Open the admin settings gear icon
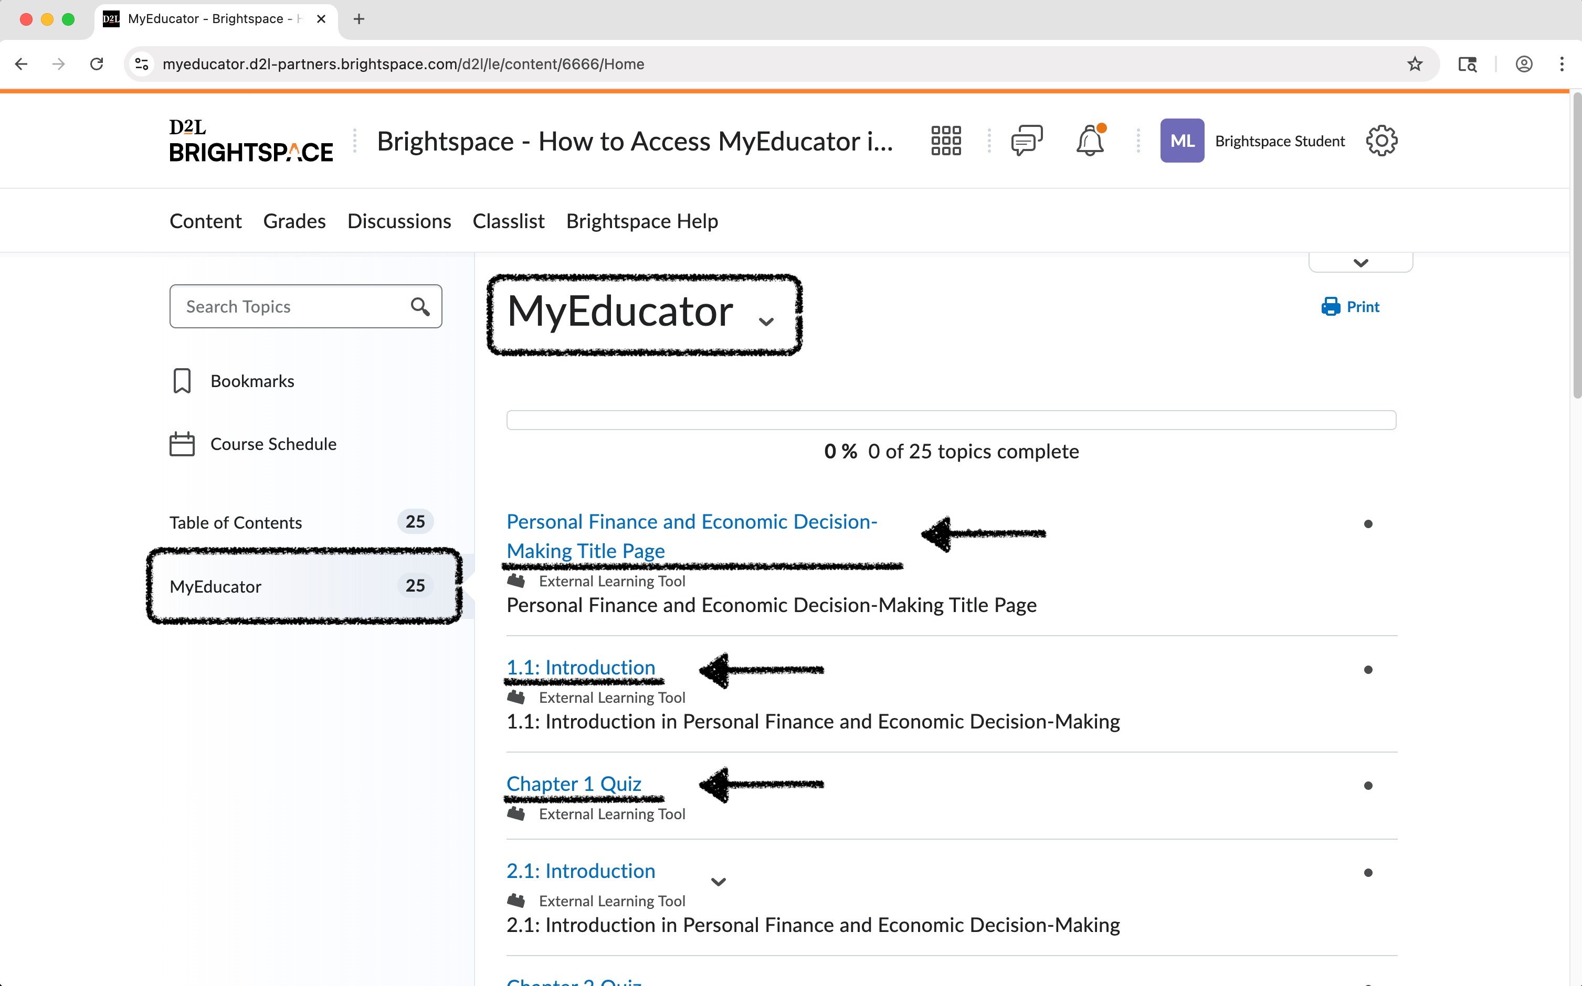The image size is (1582, 986). click(x=1381, y=141)
